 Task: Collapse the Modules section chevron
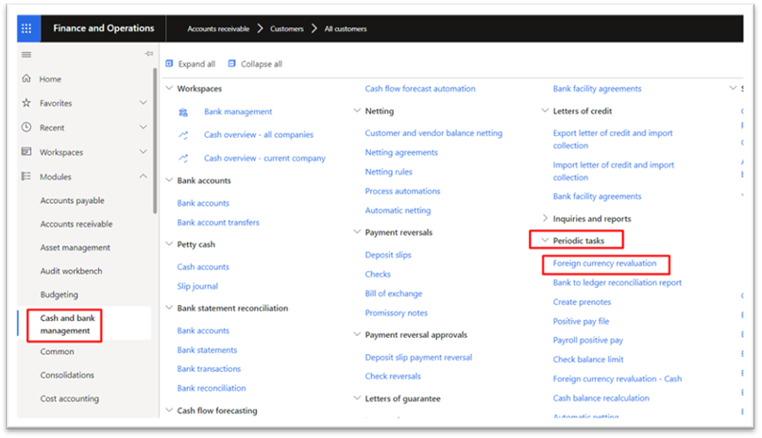point(143,177)
